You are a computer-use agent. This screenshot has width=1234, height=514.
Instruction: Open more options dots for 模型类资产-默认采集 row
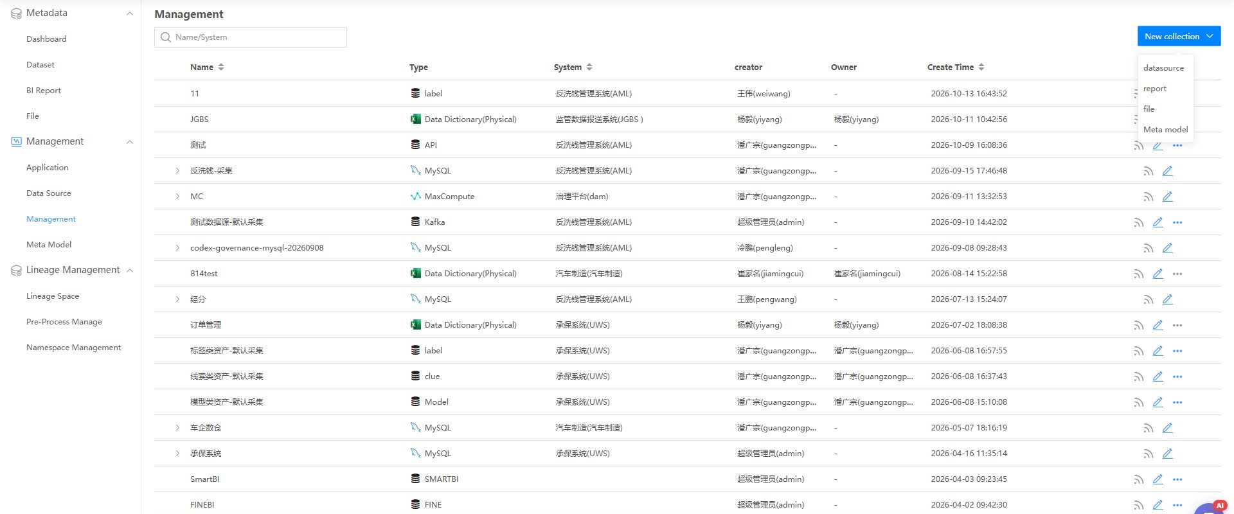(1177, 402)
